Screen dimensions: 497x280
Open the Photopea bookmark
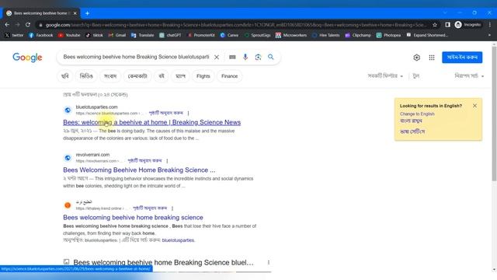(x=388, y=35)
